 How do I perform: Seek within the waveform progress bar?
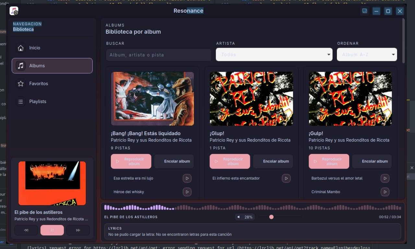[x=253, y=207]
